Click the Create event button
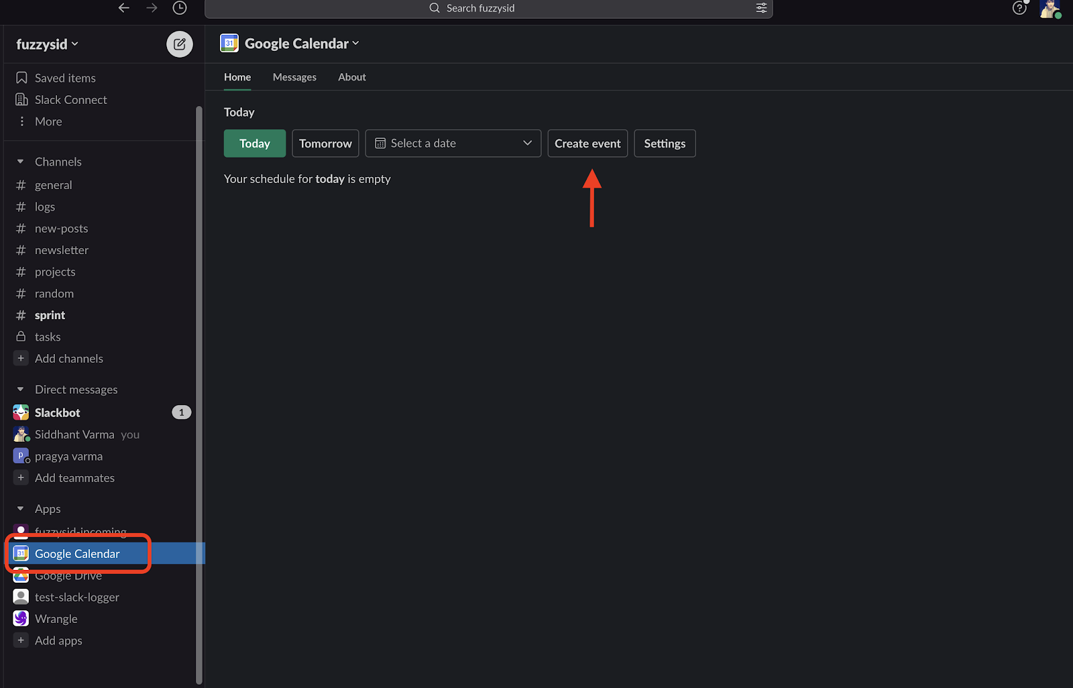Image resolution: width=1073 pixels, height=688 pixels. coord(587,144)
